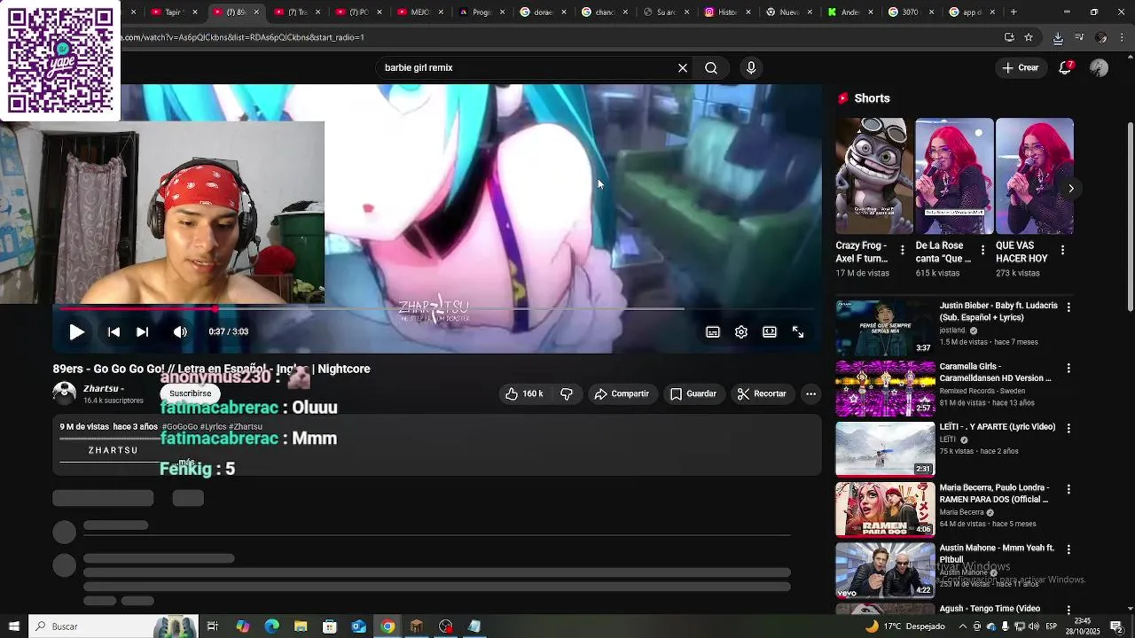
Task: Dislike the video with thumbs down
Action: (x=567, y=393)
